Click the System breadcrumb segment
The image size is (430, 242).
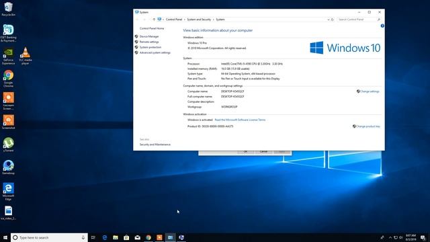pos(220,19)
